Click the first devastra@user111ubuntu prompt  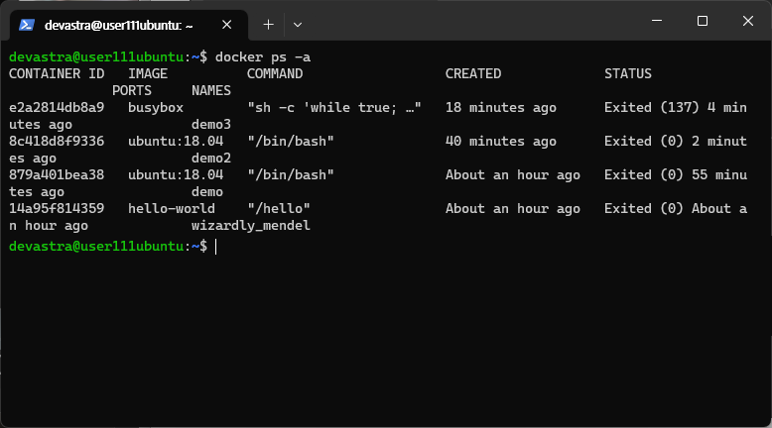point(108,57)
